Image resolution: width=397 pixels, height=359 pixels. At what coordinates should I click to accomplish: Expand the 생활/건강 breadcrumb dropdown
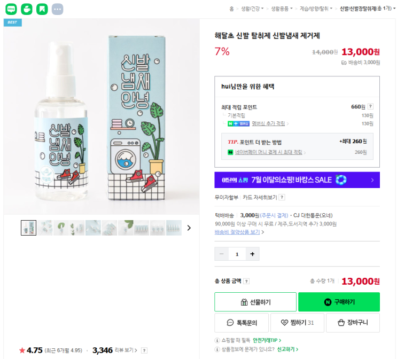tap(252, 9)
